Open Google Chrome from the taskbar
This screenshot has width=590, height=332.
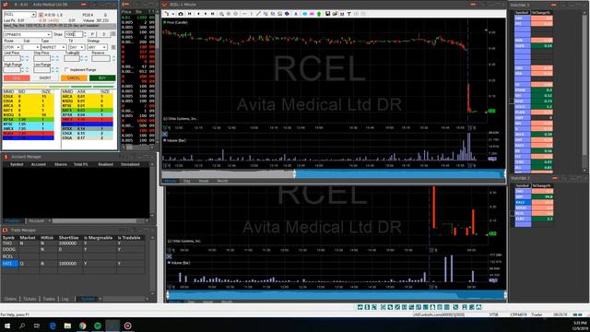(82, 326)
